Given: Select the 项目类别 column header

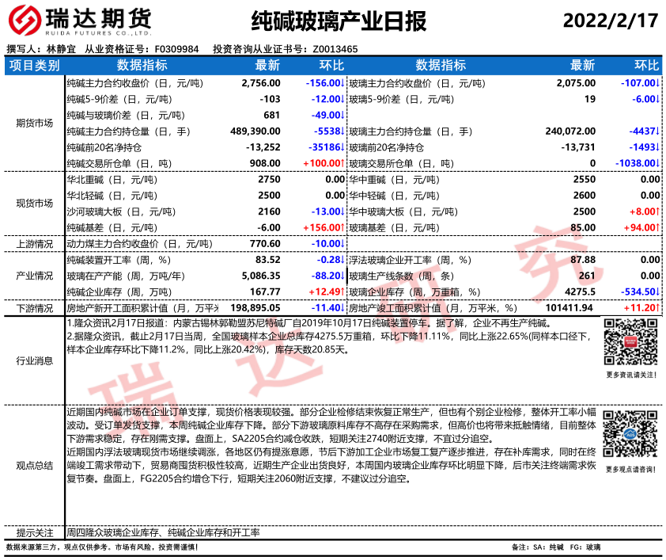Looking at the screenshot, I should coord(34,65).
